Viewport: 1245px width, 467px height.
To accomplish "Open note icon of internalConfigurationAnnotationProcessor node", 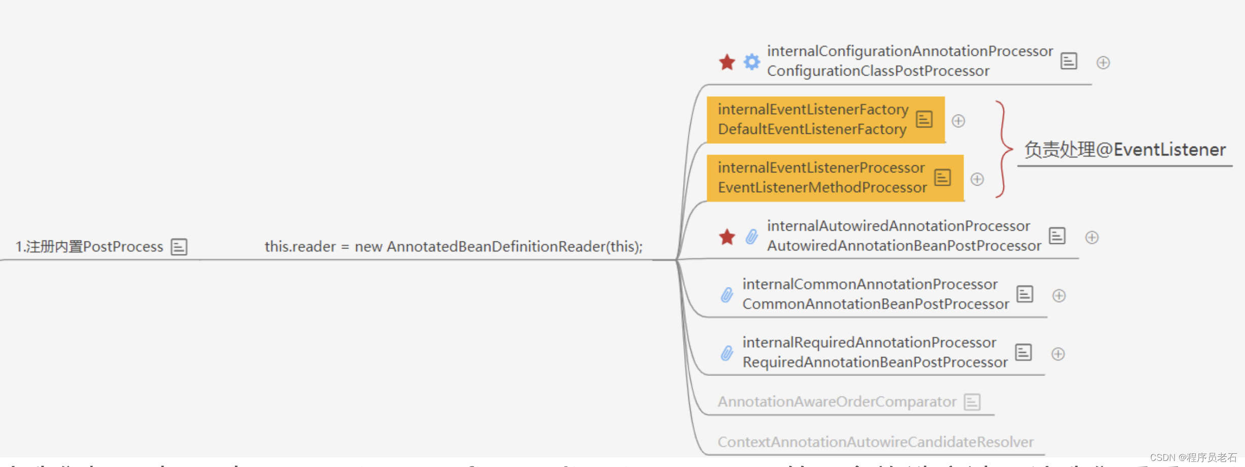I will (x=1068, y=61).
